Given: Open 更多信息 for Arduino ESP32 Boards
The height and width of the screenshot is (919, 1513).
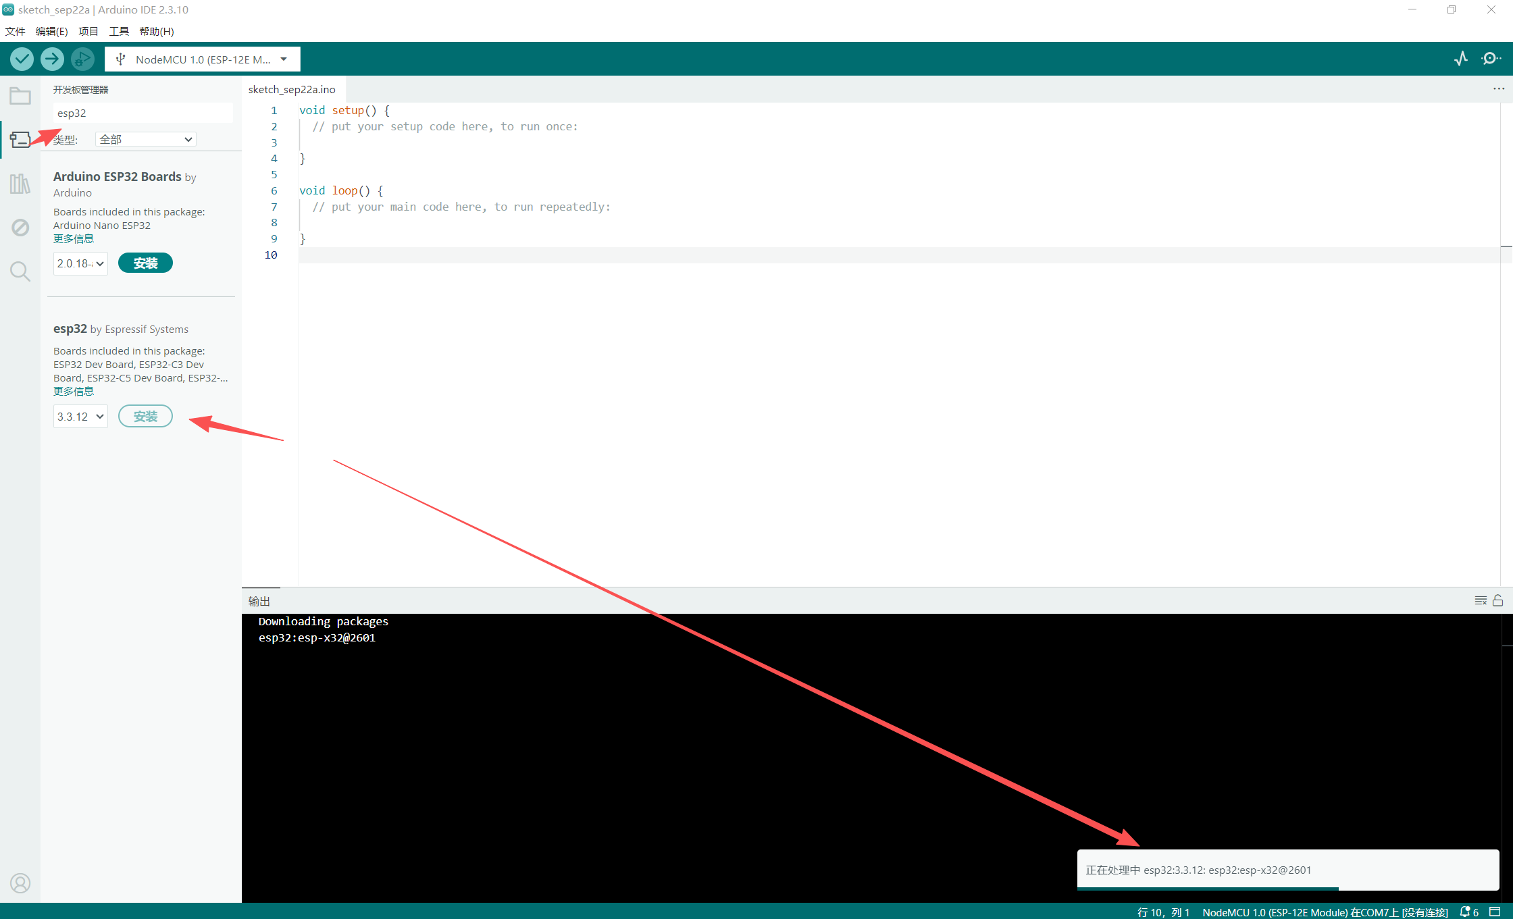Looking at the screenshot, I should pyautogui.click(x=74, y=239).
